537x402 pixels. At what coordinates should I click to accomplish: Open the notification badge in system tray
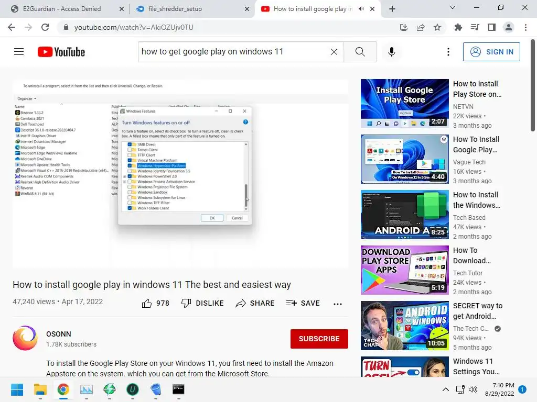coord(522,389)
